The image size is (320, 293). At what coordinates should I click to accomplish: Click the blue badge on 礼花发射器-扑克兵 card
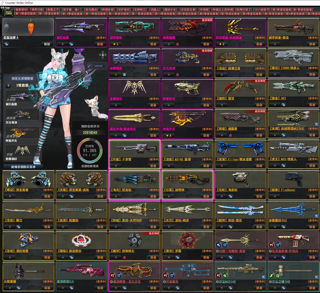click(x=278, y=245)
